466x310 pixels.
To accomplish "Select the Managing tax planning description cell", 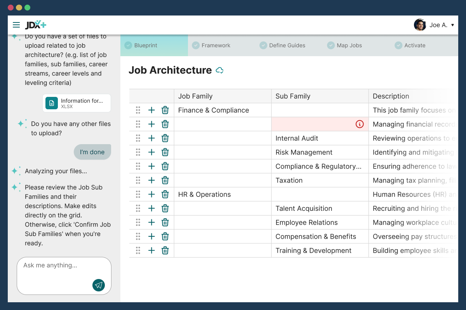I will (x=413, y=180).
